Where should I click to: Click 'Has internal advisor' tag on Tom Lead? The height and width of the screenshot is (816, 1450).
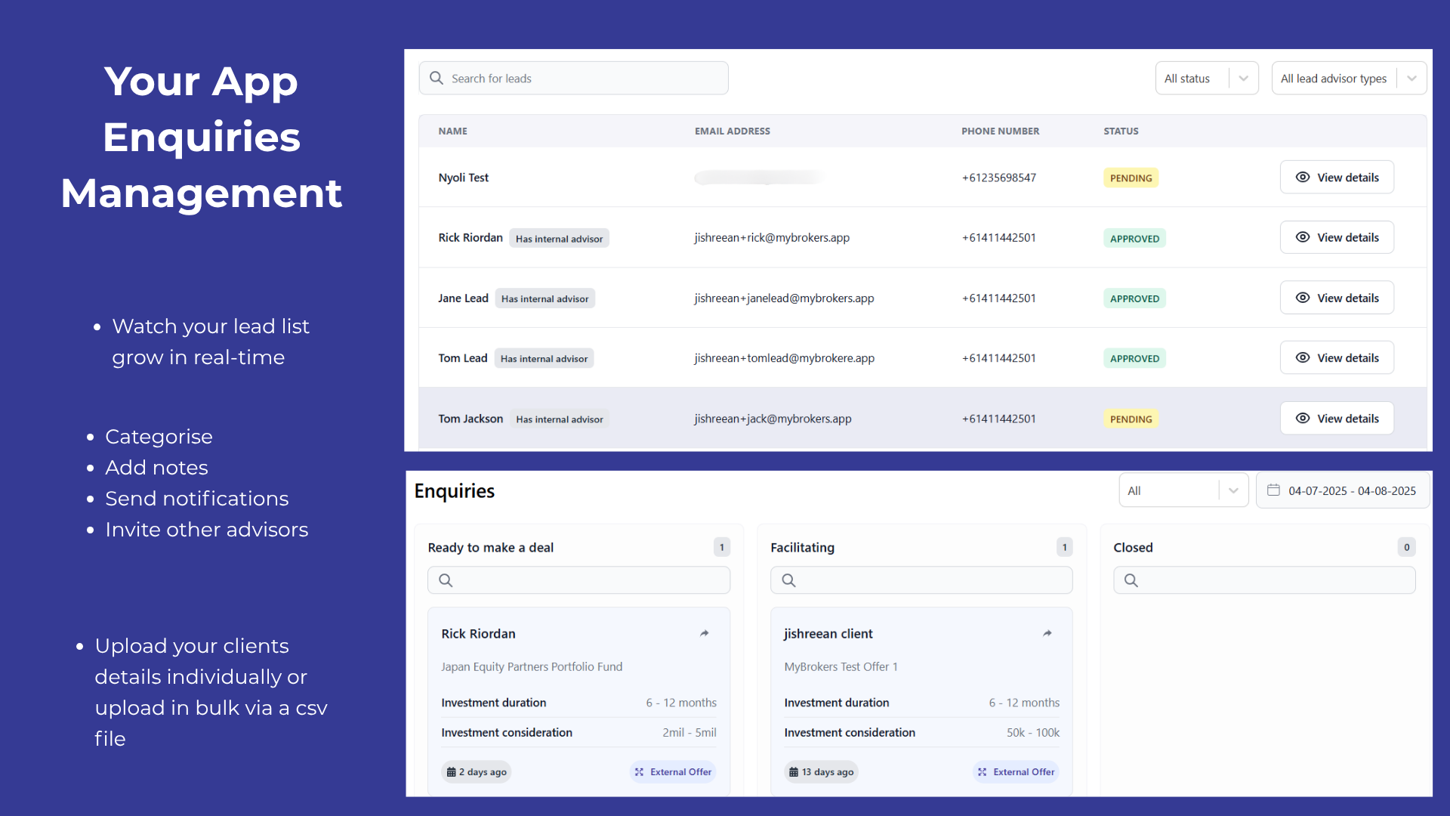pyautogui.click(x=544, y=358)
